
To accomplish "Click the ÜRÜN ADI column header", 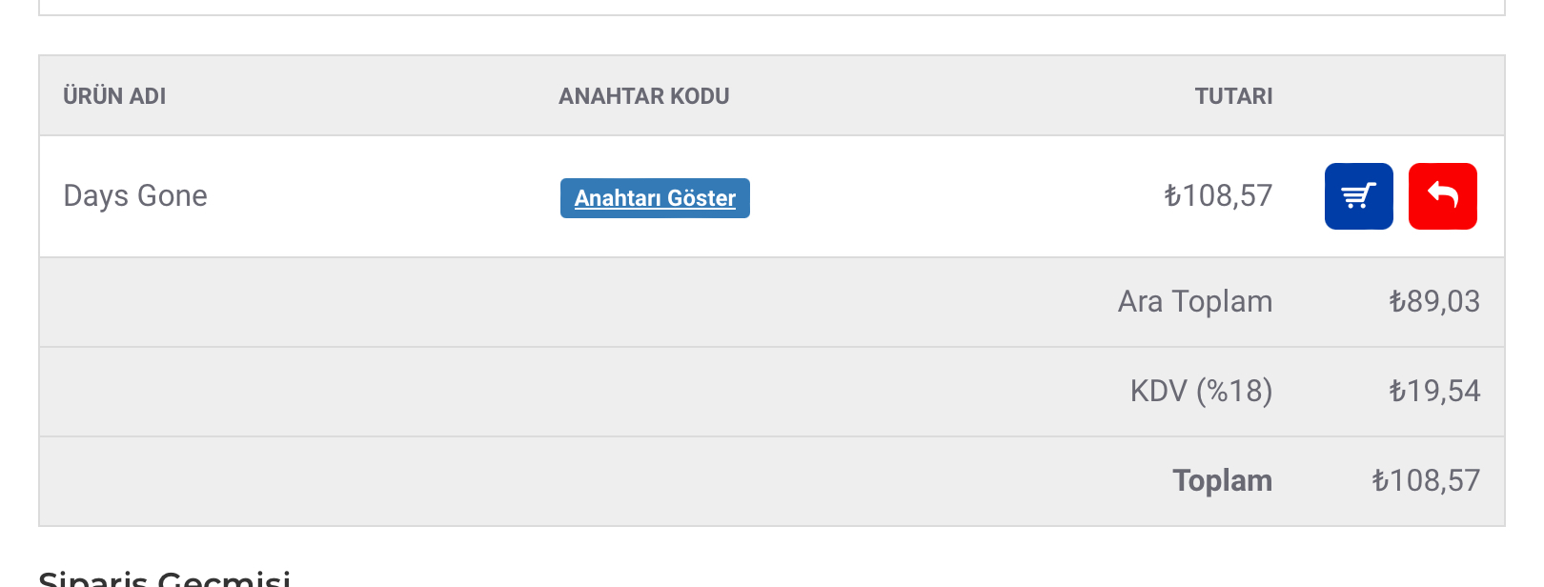I will point(114,96).
